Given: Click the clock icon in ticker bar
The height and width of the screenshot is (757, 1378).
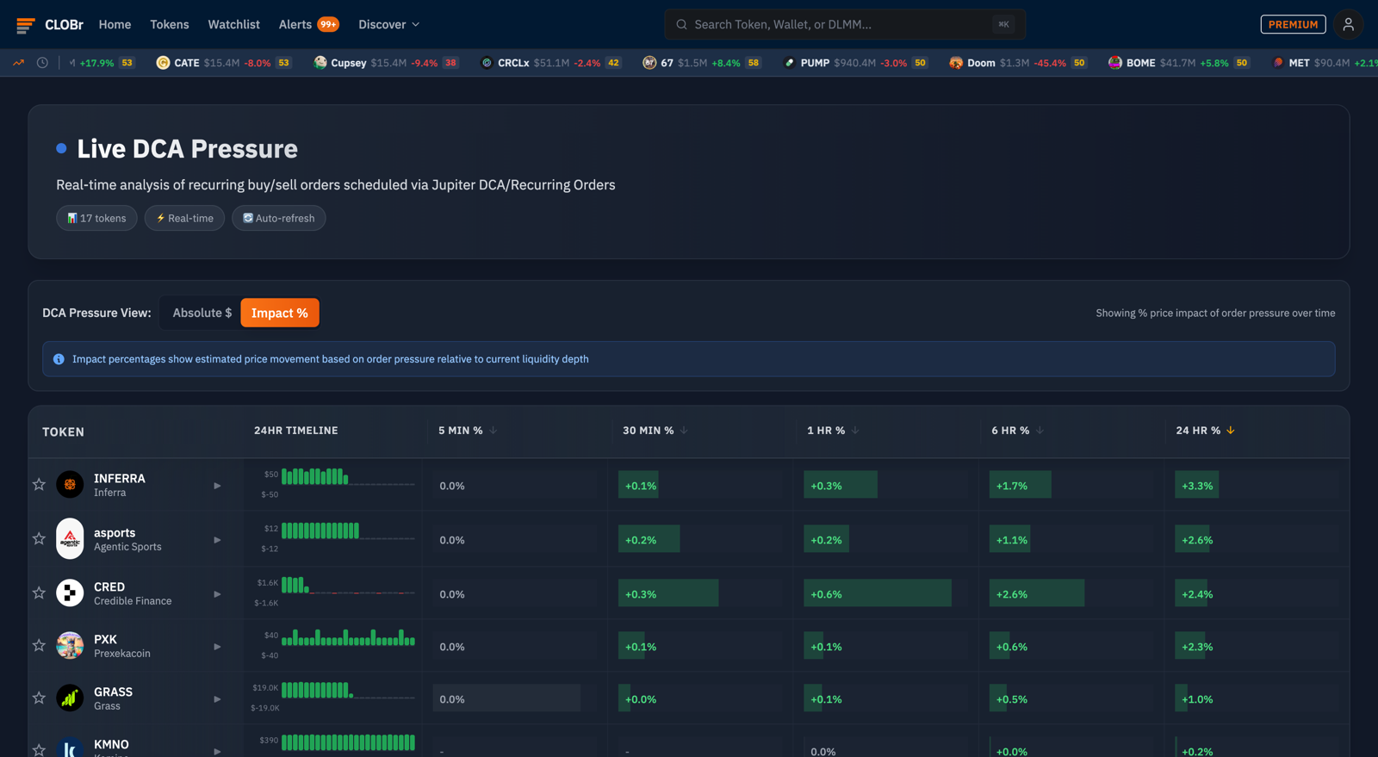Looking at the screenshot, I should [x=42, y=63].
